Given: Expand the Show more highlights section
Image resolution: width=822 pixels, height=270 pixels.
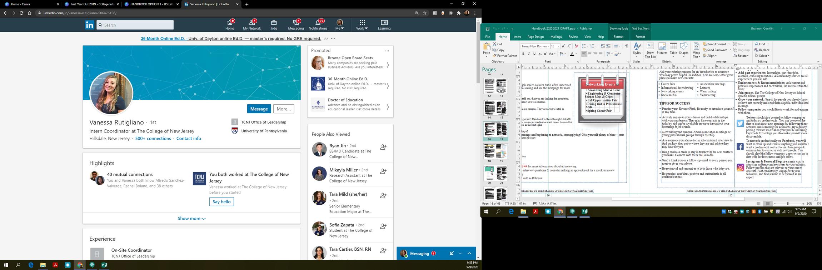Looking at the screenshot, I should [x=191, y=219].
